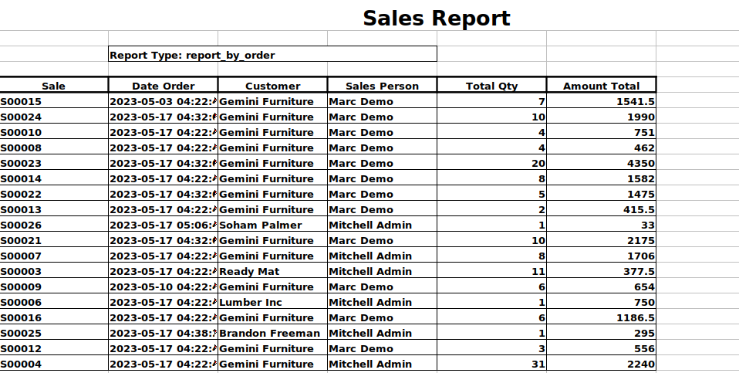The width and height of the screenshot is (739, 373).
Task: Click the Sale column header
Action: click(x=54, y=86)
